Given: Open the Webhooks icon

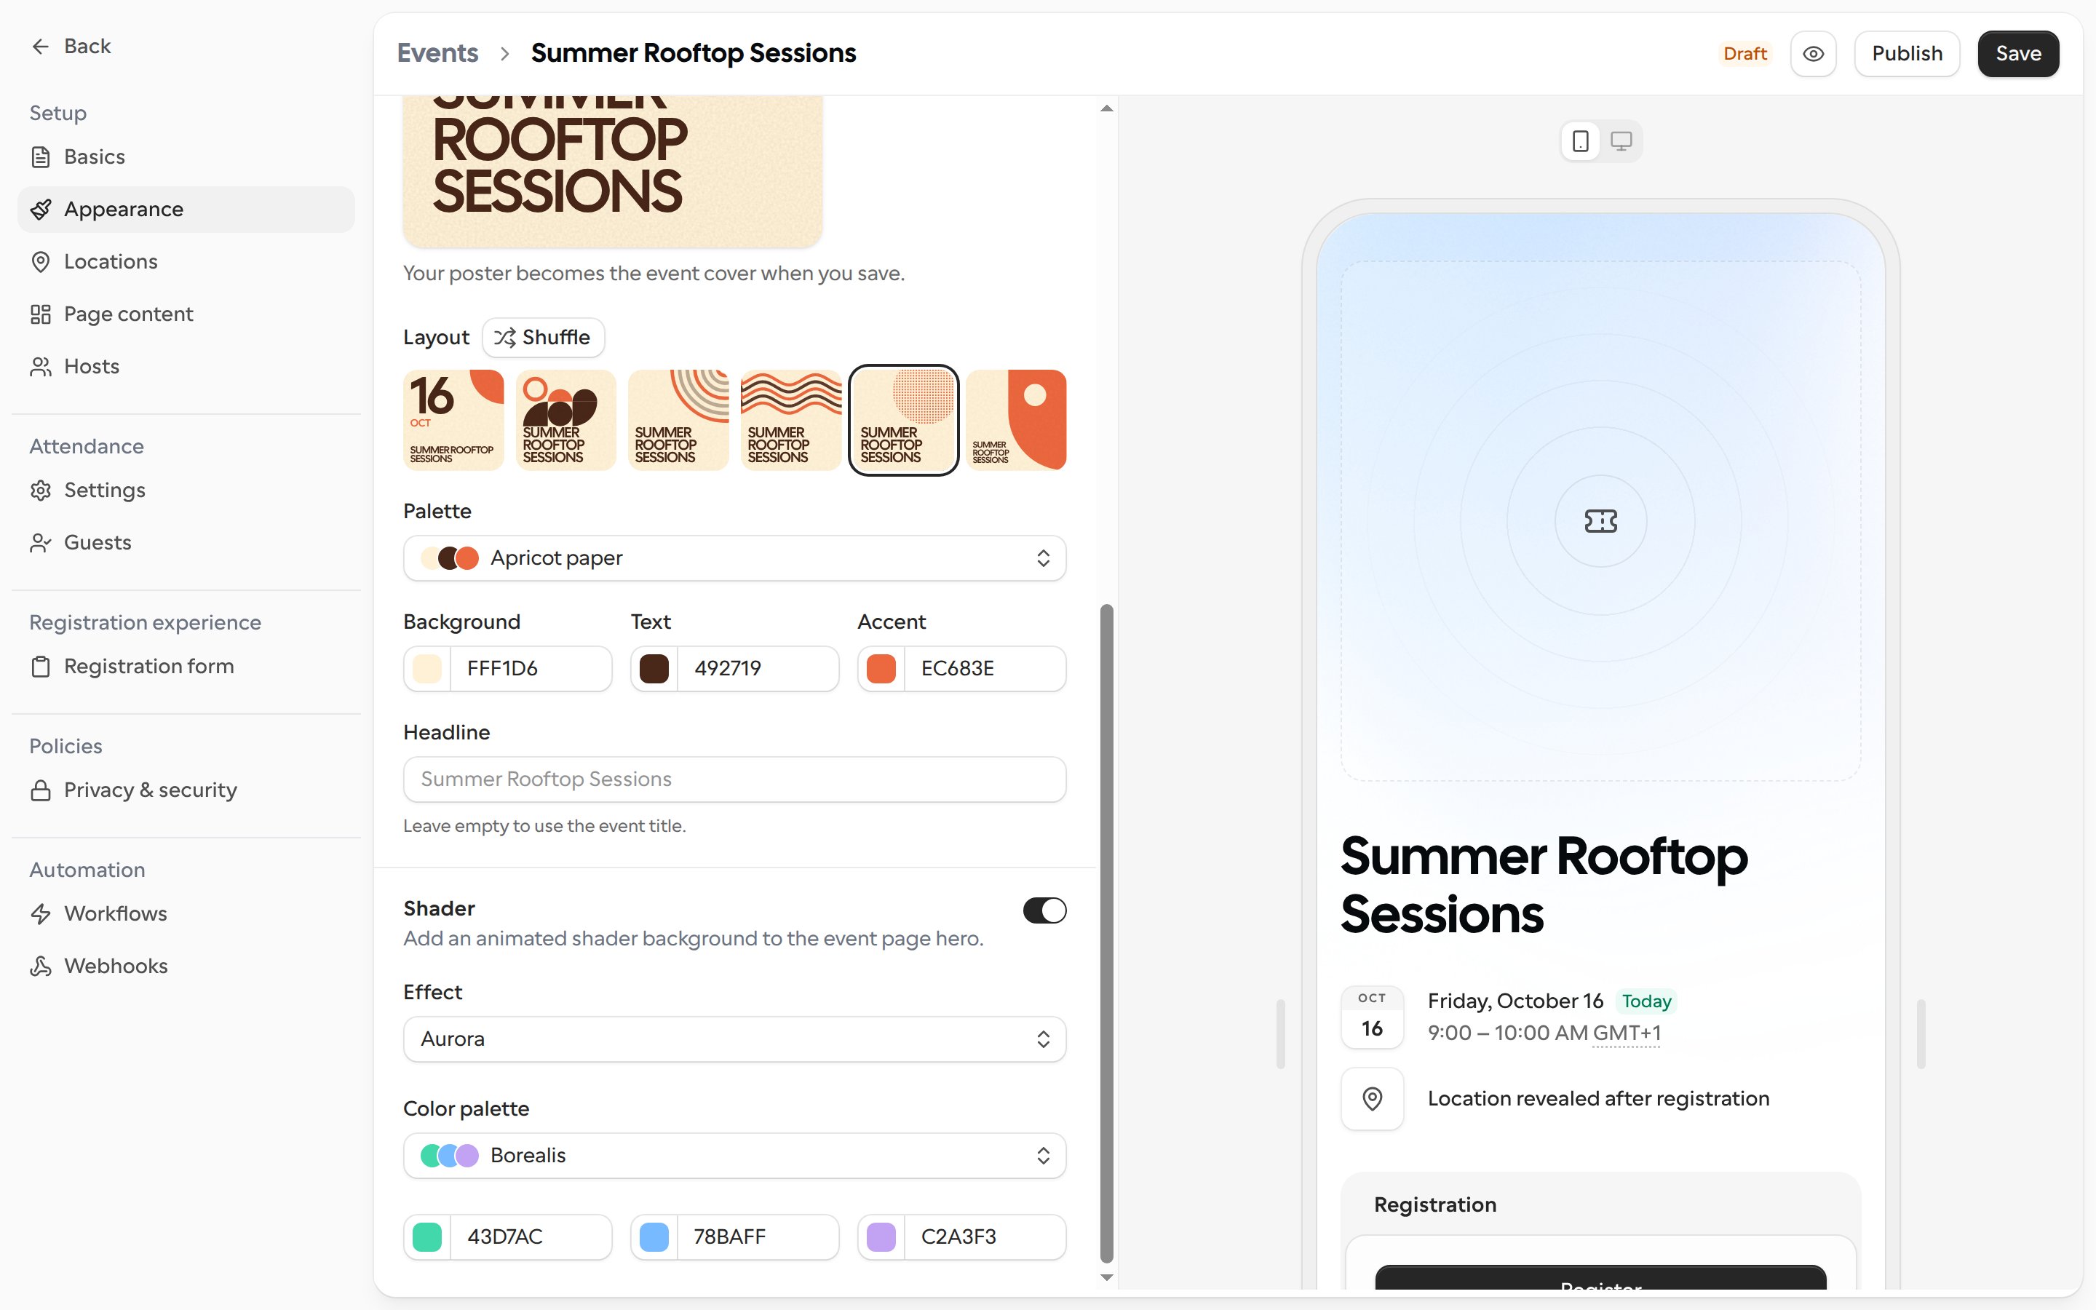Looking at the screenshot, I should click(x=40, y=966).
